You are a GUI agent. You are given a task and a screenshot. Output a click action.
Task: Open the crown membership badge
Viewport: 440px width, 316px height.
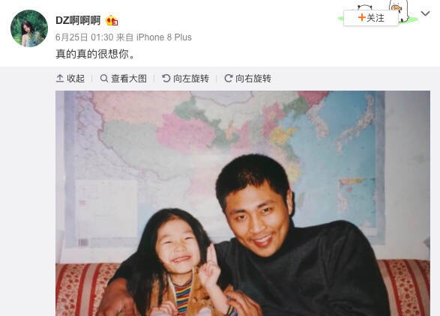point(112,20)
